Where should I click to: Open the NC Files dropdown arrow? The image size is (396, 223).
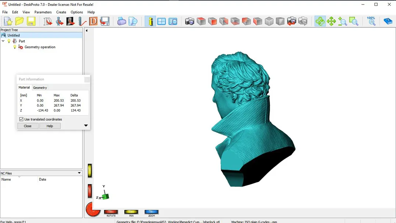[79, 173]
